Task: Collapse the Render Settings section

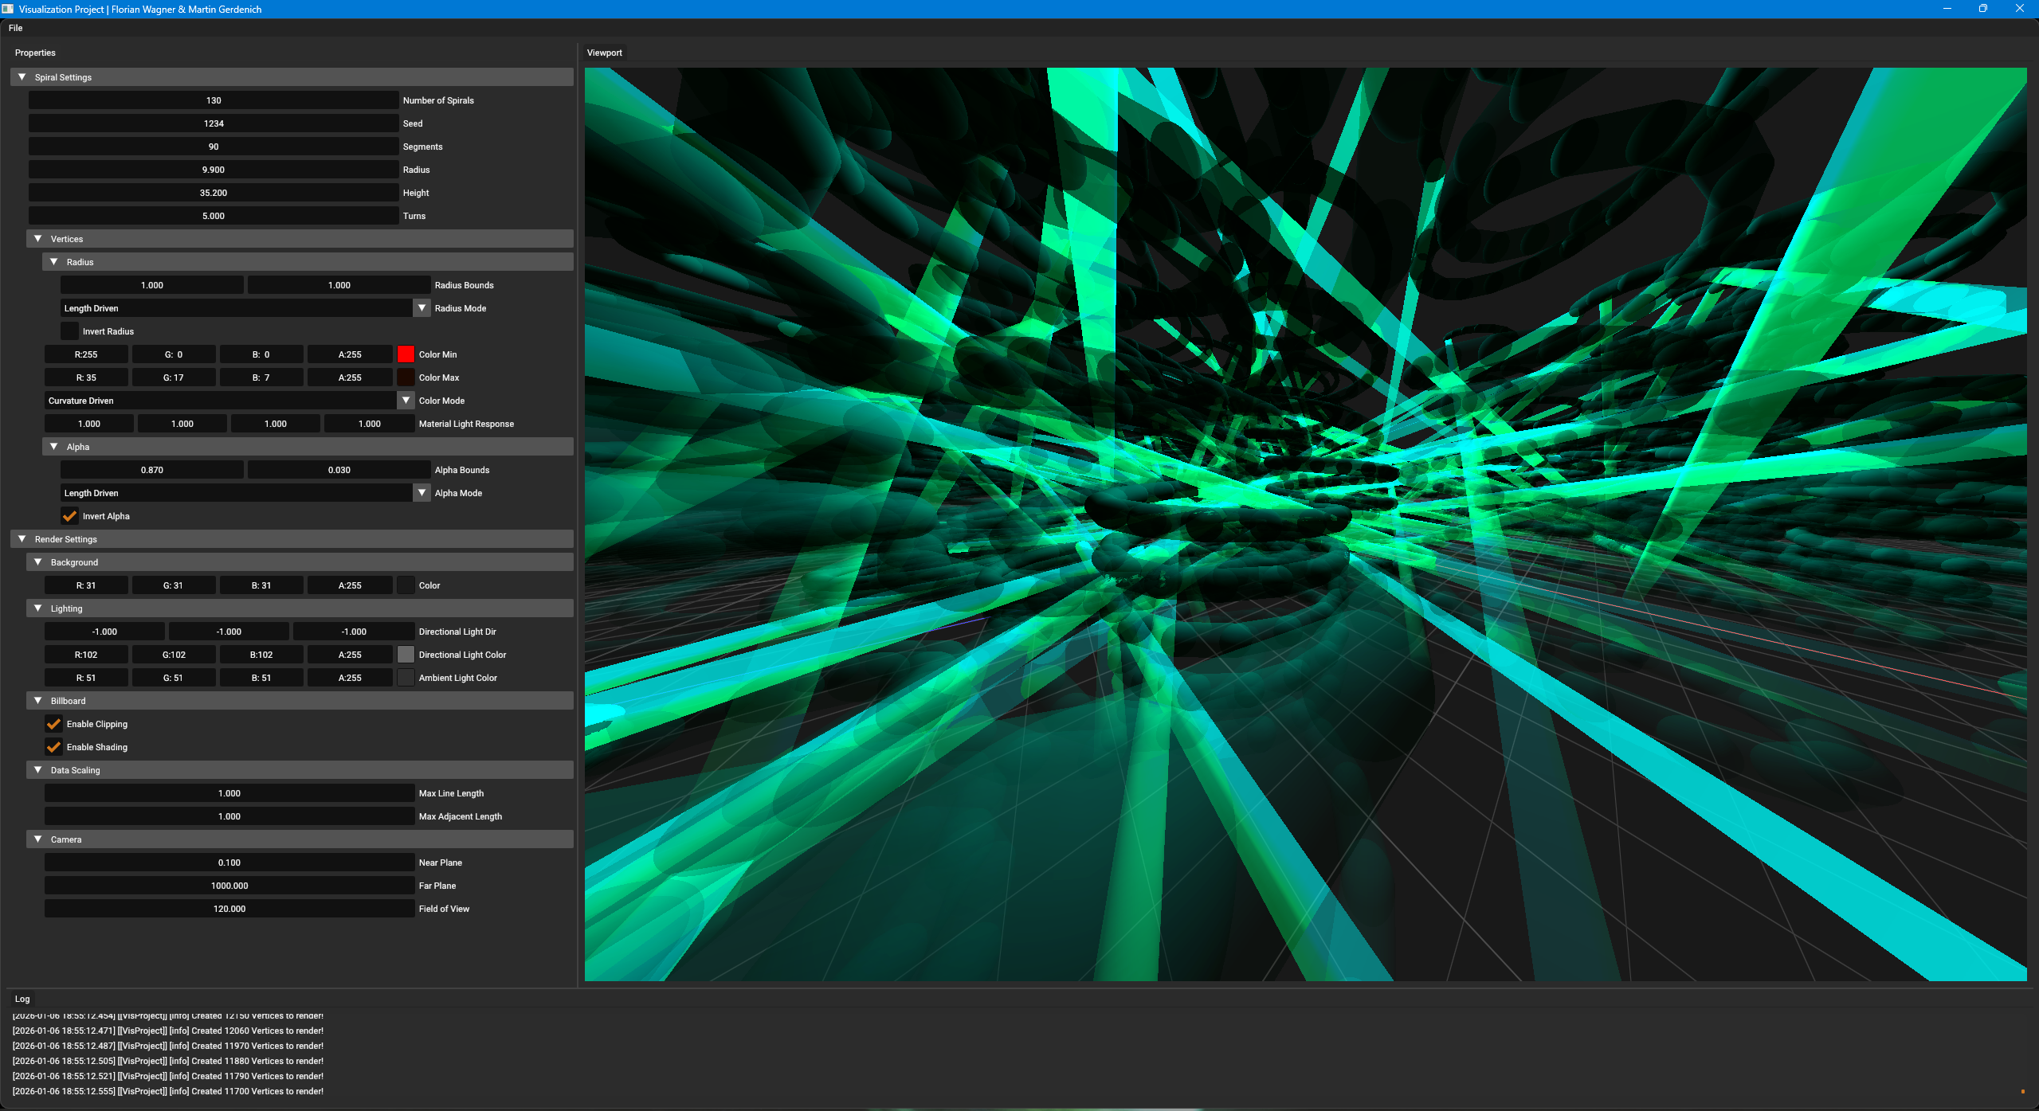Action: click(x=22, y=539)
